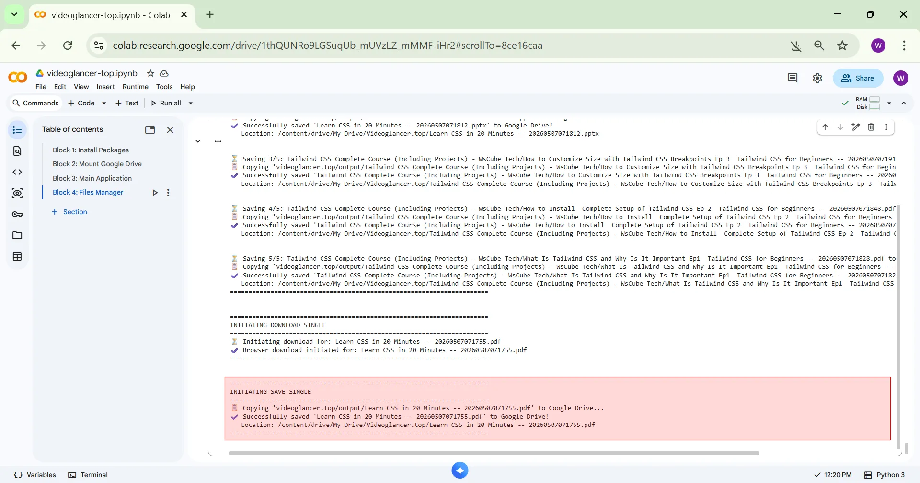The width and height of the screenshot is (920, 483).
Task: Open the comments panel icon
Action: coord(793,78)
